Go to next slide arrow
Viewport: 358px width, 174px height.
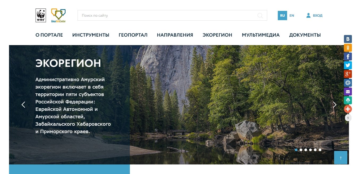(335, 105)
